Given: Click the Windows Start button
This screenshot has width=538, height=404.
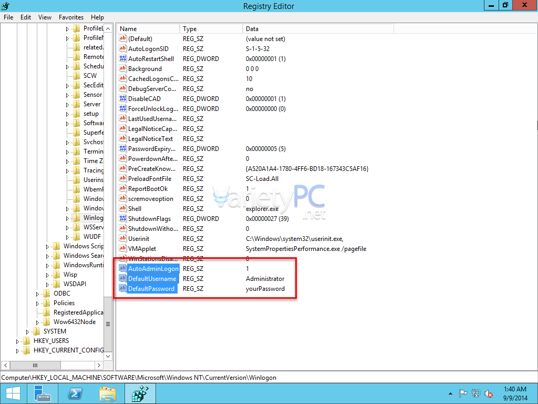Looking at the screenshot, I should [x=13, y=393].
